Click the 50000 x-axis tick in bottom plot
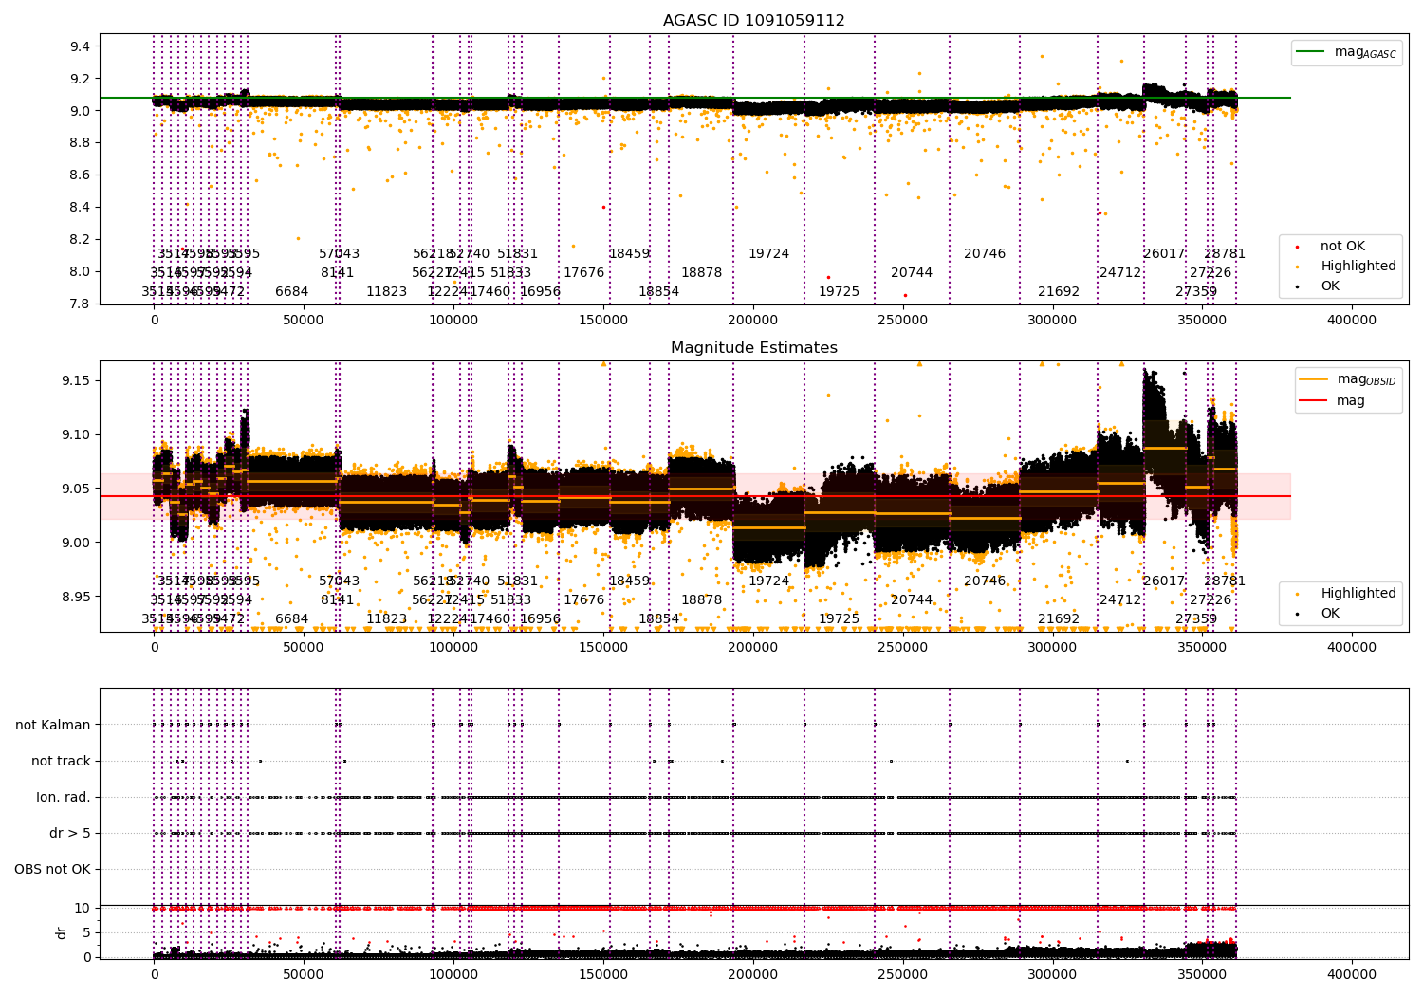Viewport: 1423px width, 996px height. coord(304,974)
